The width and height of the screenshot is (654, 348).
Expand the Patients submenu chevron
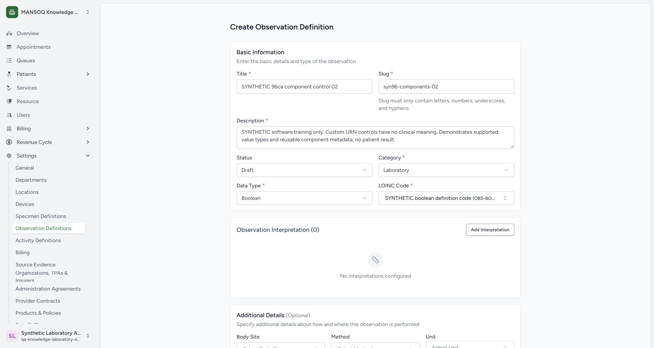pyautogui.click(x=88, y=74)
